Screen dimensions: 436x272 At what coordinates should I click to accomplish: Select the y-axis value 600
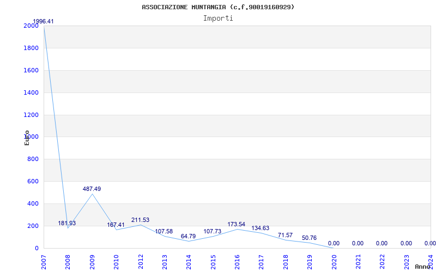(33, 182)
